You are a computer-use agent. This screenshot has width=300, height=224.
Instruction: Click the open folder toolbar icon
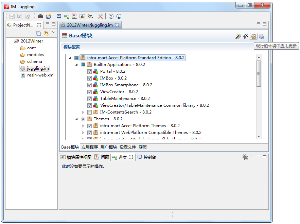(49, 16)
